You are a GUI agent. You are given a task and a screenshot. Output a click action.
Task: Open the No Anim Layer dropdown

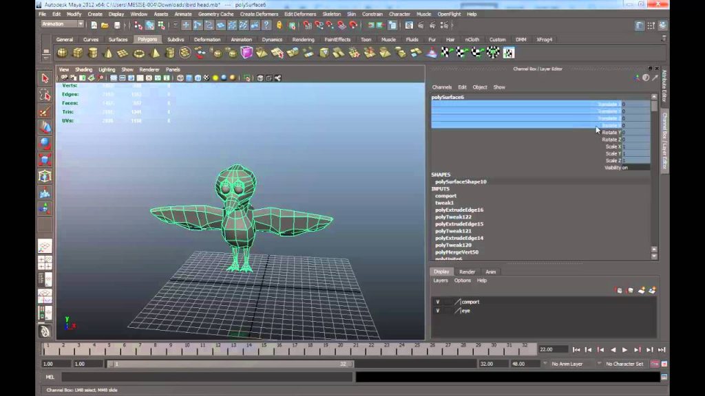[x=567, y=364]
